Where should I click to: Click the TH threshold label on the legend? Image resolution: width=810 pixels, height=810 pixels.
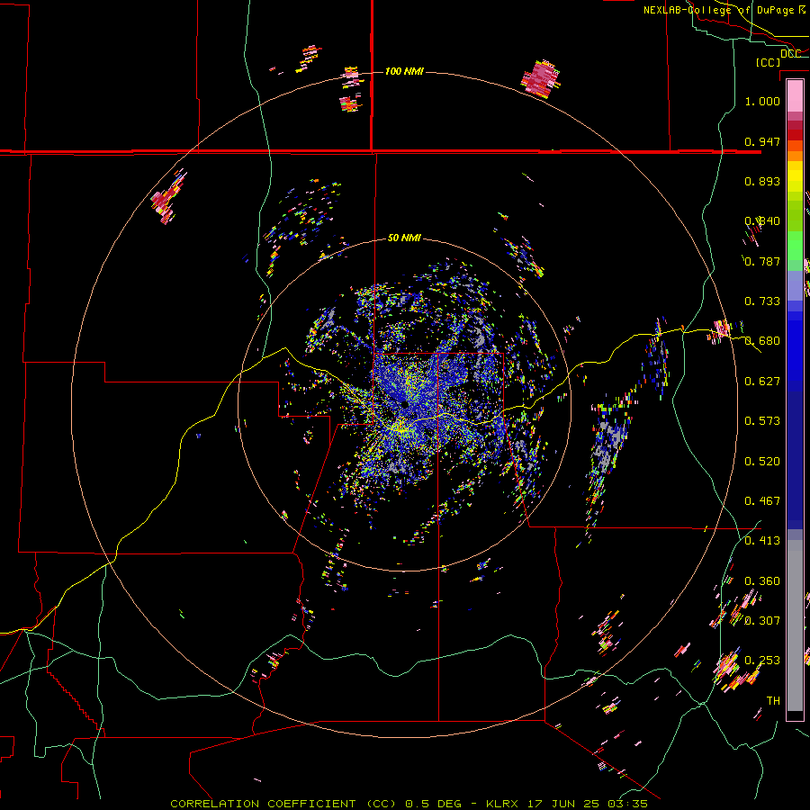773,701
